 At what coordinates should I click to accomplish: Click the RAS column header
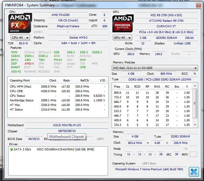[x=157, y=87]
